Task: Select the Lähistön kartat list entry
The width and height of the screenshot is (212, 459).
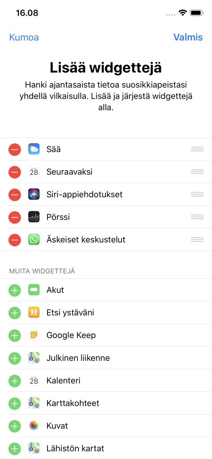Action: coord(106,448)
